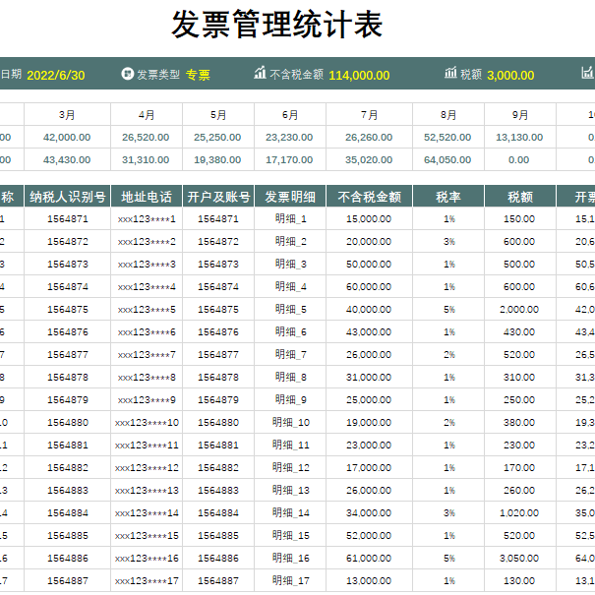Click the detail cell 明细_6
Screen dimensions: 595x595
290,332
